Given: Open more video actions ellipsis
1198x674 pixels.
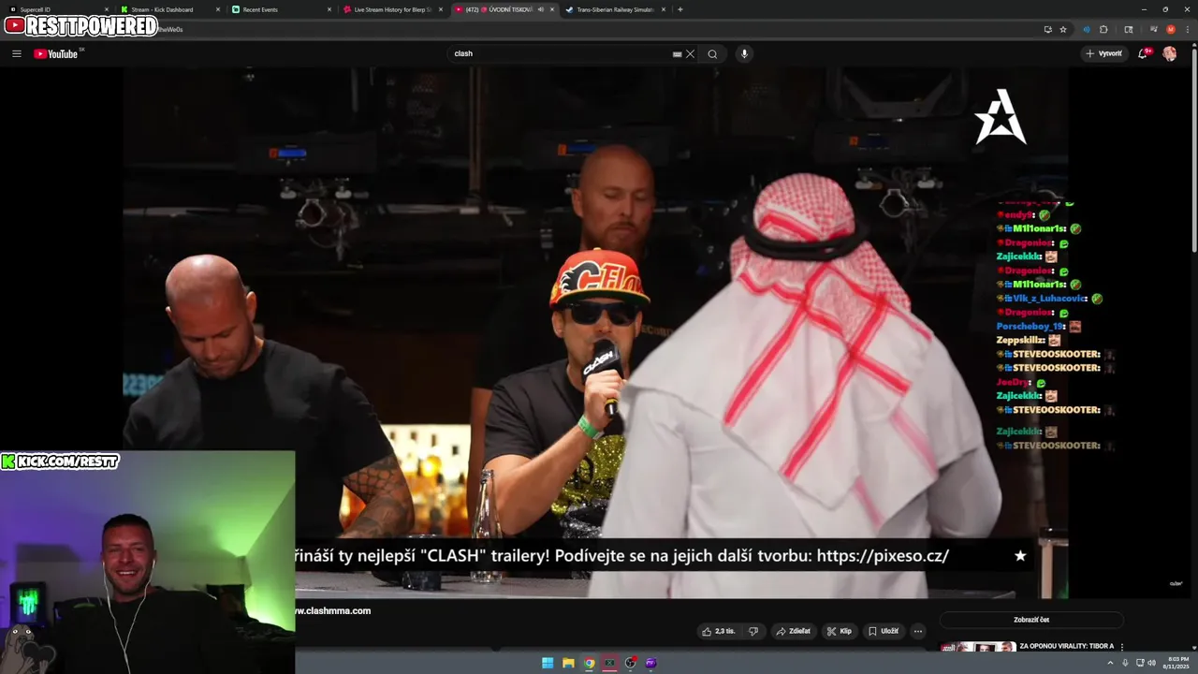Looking at the screenshot, I should click(x=918, y=631).
